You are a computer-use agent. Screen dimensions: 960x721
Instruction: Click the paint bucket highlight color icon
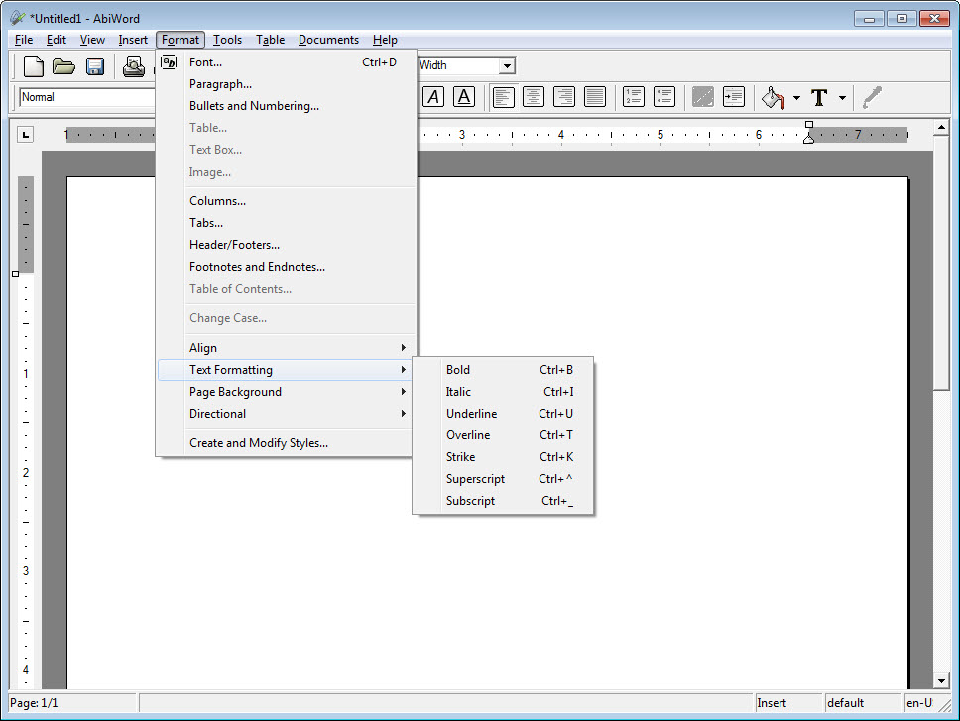pyautogui.click(x=773, y=97)
